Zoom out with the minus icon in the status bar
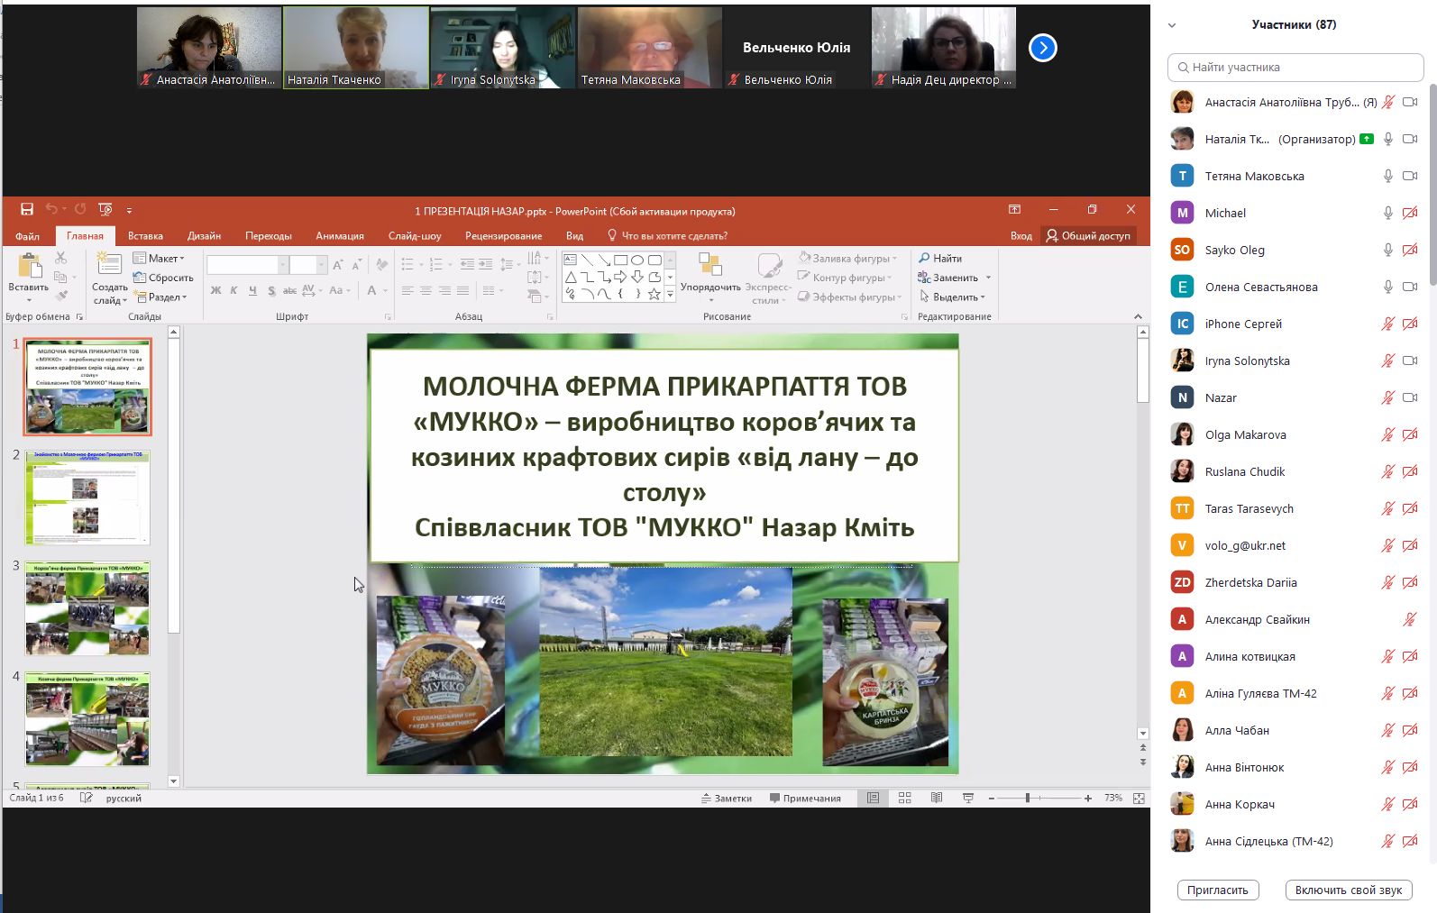This screenshot has width=1437, height=913. [x=992, y=798]
